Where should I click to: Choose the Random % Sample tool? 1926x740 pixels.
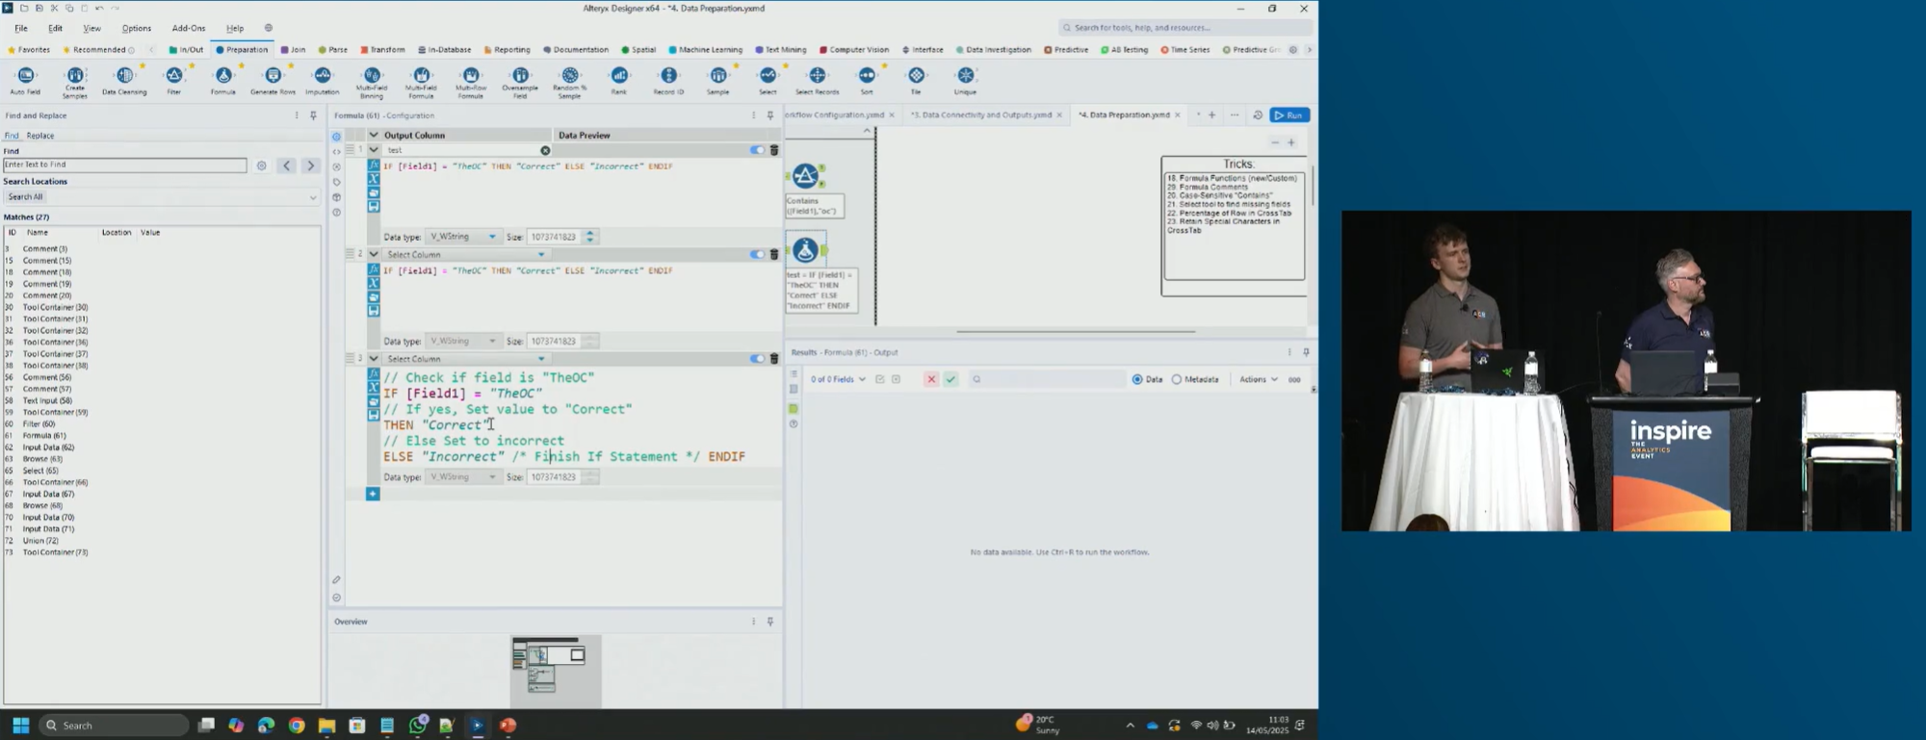[570, 82]
